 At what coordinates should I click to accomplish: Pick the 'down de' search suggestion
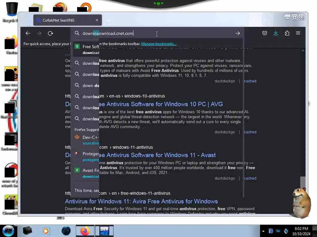point(86,85)
